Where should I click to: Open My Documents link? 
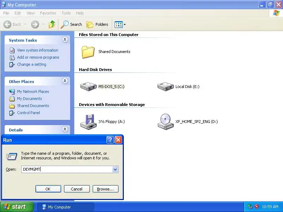29,99
